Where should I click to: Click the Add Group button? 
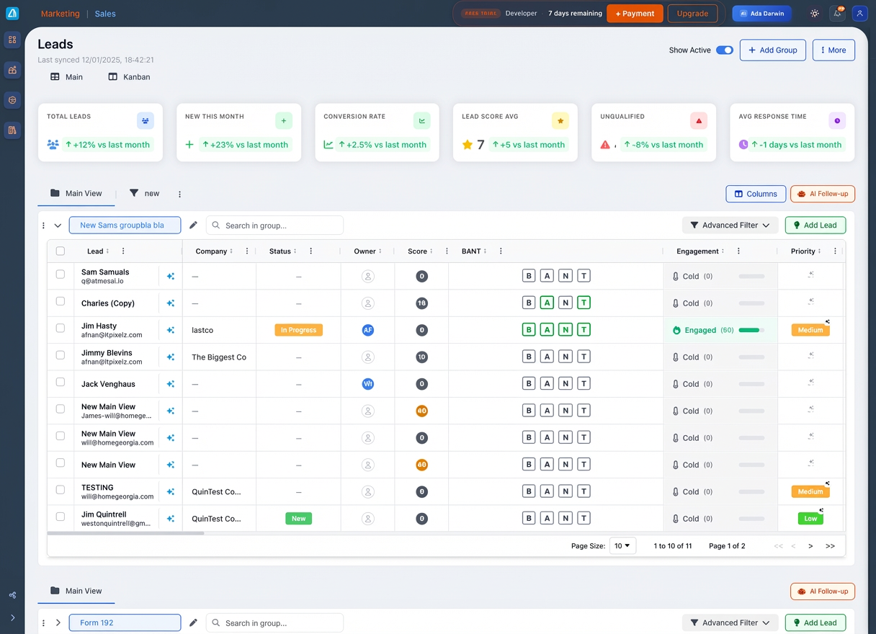pyautogui.click(x=772, y=50)
